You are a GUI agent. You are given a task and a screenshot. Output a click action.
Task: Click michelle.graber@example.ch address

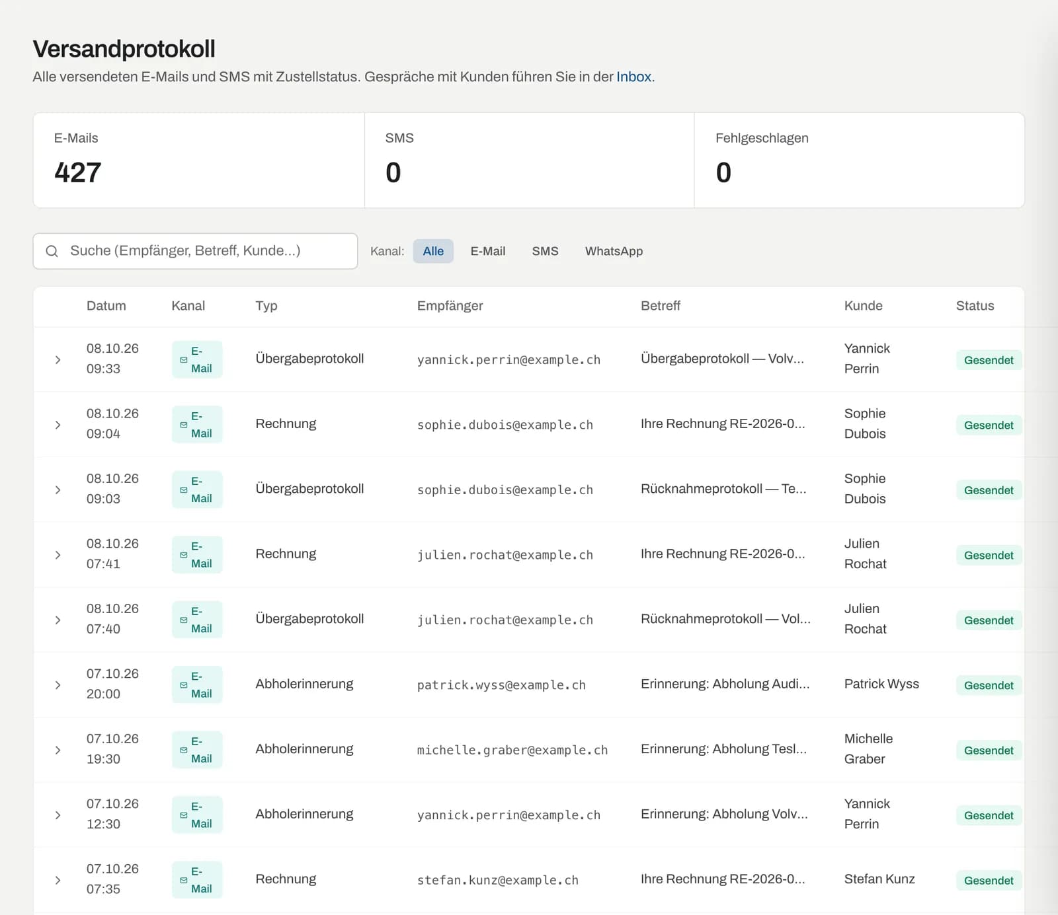pyautogui.click(x=512, y=750)
